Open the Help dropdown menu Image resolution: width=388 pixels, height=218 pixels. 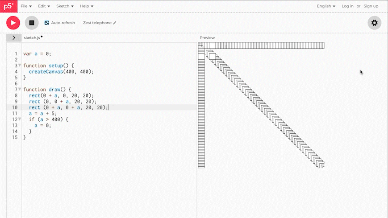tap(86, 6)
